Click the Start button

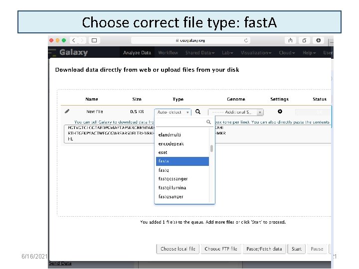click(x=297, y=249)
